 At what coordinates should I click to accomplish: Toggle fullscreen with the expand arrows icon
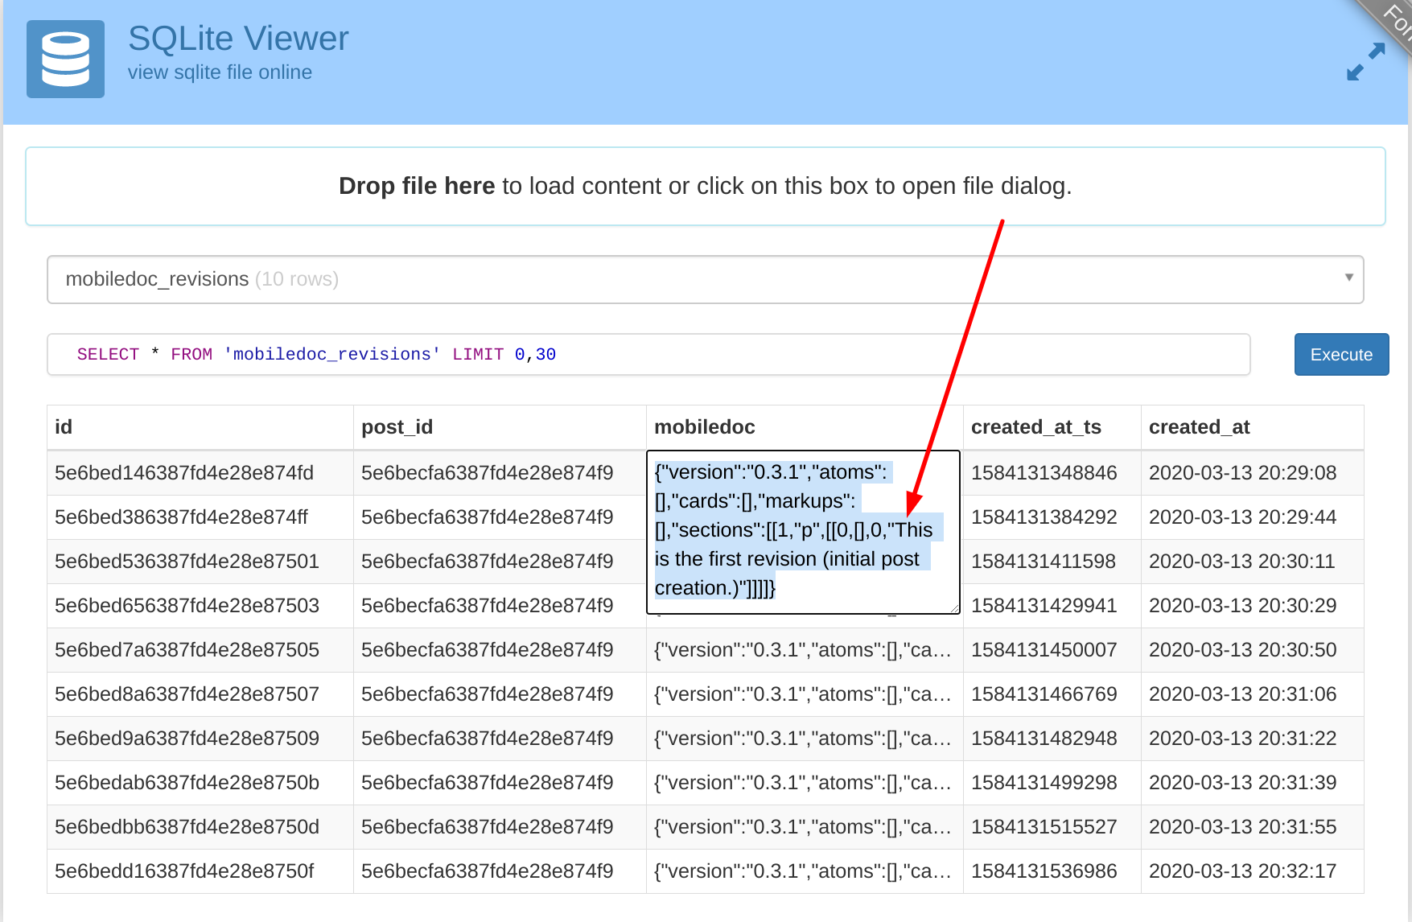1365,62
